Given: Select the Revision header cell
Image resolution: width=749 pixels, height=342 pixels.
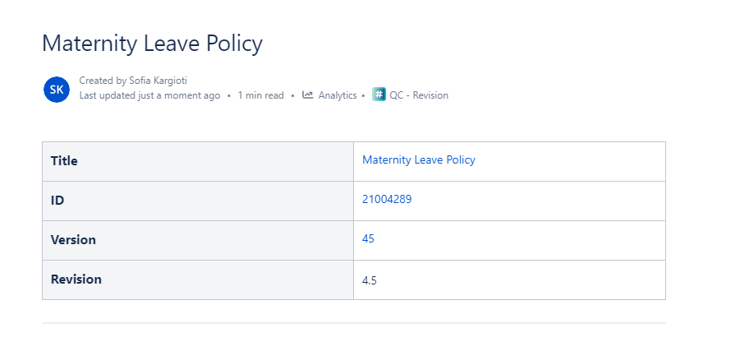Looking at the screenshot, I should coord(197,280).
